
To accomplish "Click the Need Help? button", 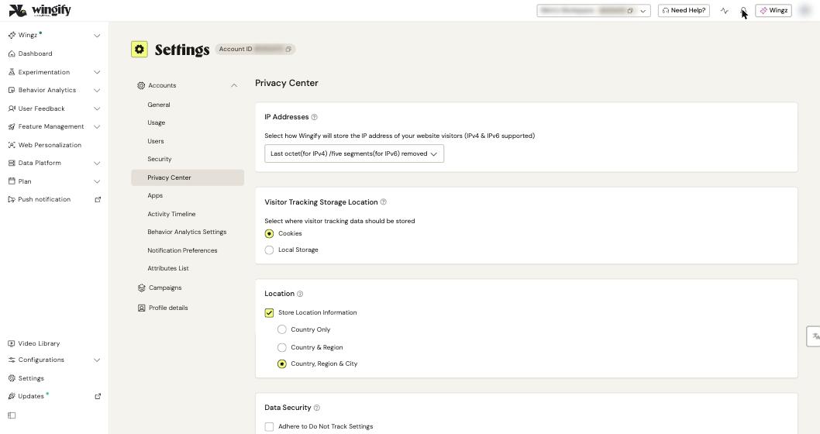I will click(684, 10).
